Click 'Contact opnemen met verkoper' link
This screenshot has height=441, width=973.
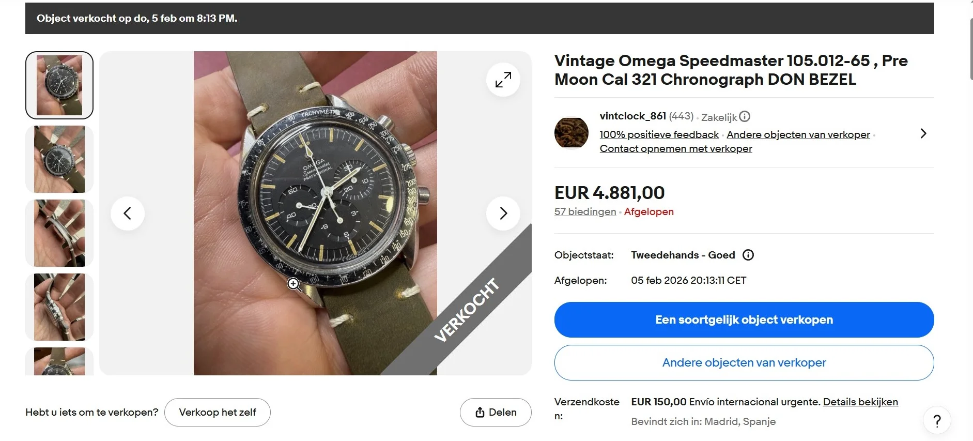coord(675,148)
